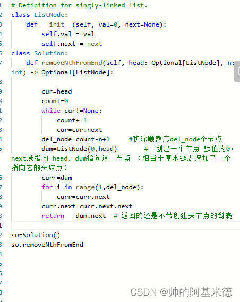
Task: Click the empty highlighted line below return
Action: pyautogui.click(x=126, y=225)
